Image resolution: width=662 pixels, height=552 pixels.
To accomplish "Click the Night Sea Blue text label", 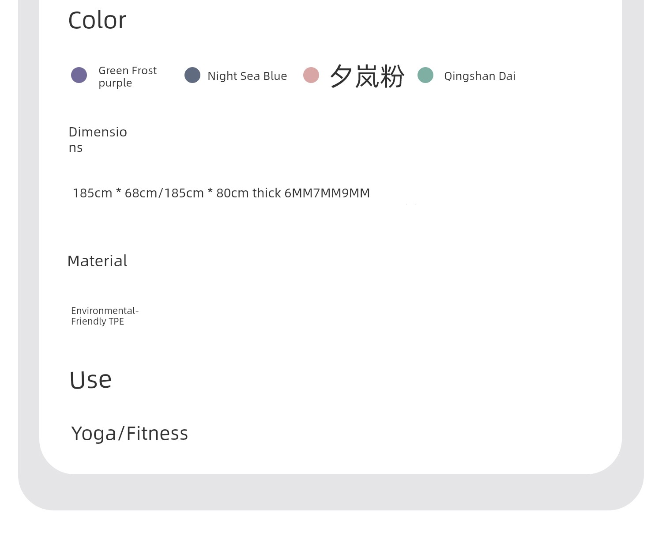I will 247,76.
